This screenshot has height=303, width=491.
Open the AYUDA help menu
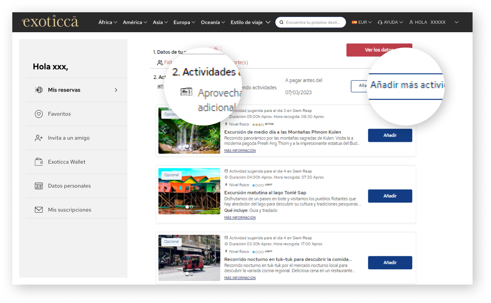point(390,22)
